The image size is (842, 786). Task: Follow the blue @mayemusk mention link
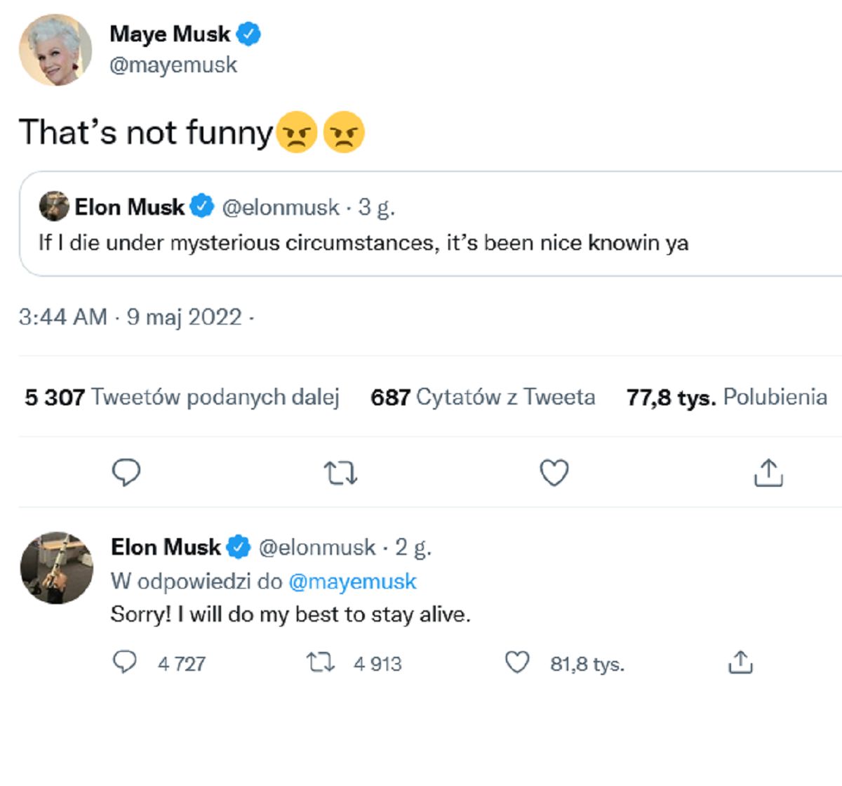tap(352, 582)
